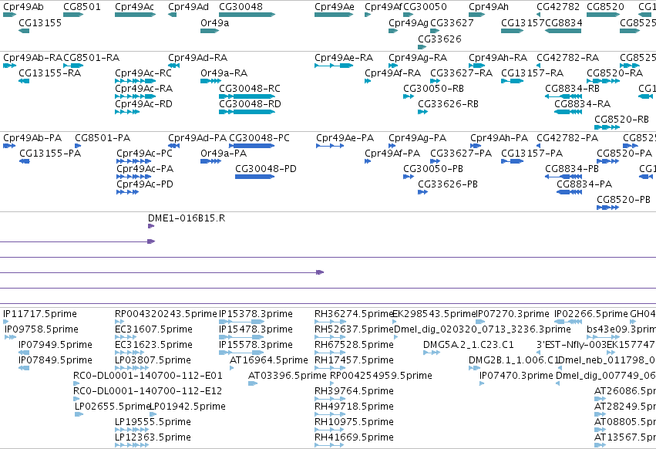Image resolution: width=656 pixels, height=449 pixels.
Task: Select the RH36274.5prime EST label
Action: [354, 314]
